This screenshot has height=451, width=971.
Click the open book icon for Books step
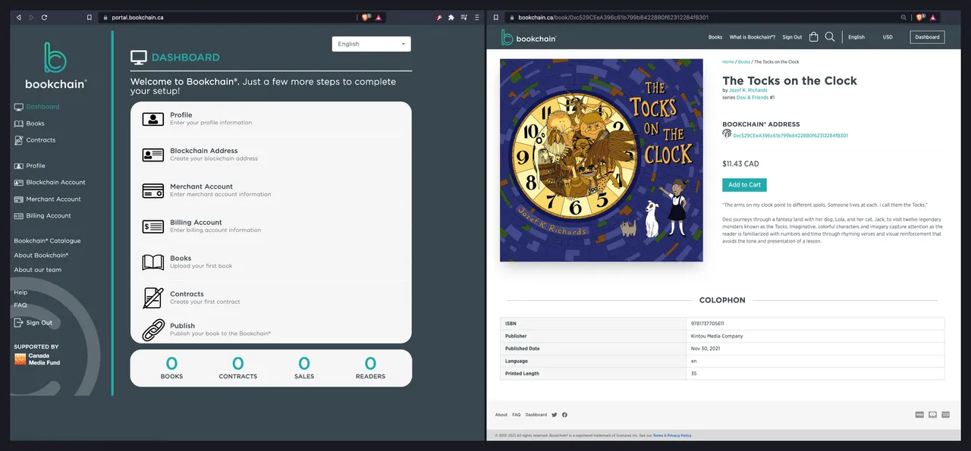point(153,262)
